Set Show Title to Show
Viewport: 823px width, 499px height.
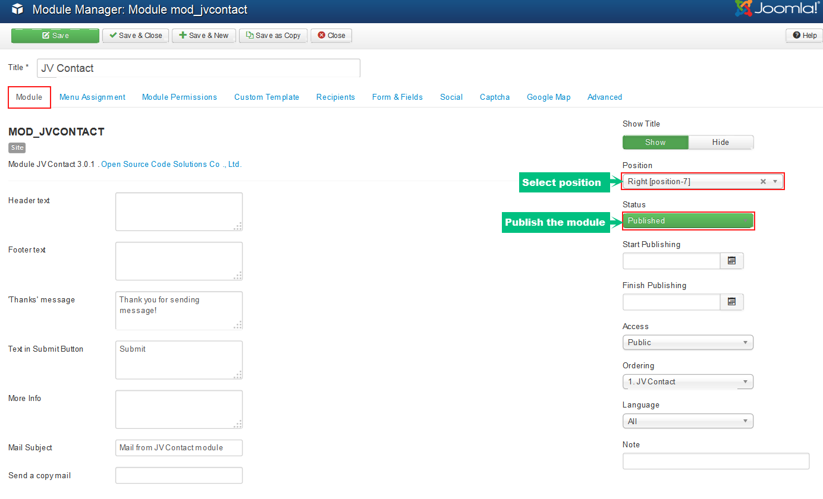[x=655, y=143]
